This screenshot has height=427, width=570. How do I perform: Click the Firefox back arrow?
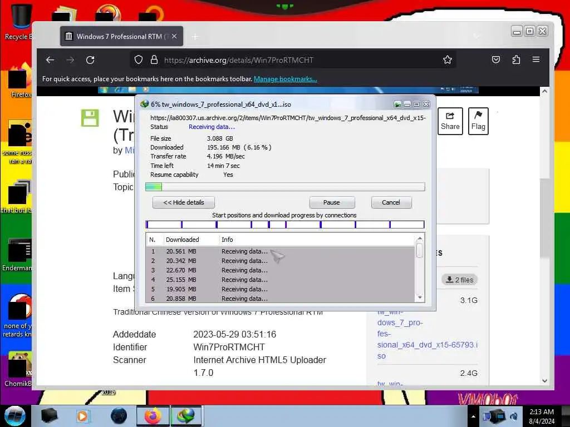50,60
